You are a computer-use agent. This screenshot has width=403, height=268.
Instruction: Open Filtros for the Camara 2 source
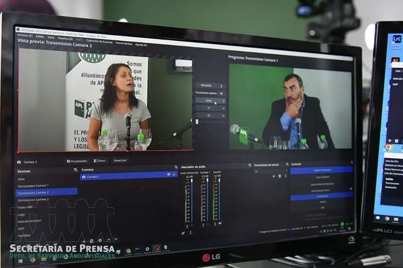(99, 161)
